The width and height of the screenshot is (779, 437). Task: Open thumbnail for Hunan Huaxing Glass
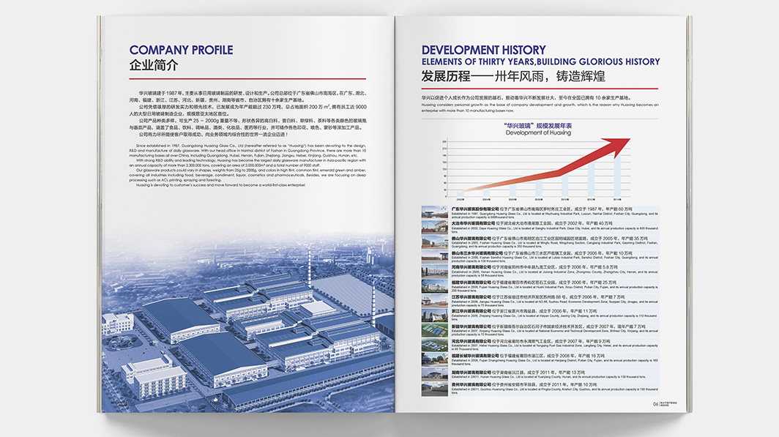pos(435,374)
